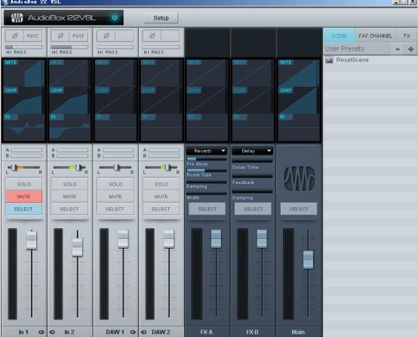Image resolution: width=418 pixels, height=337 pixels.
Task: Click the Delay Time slider
Action: 252,161
